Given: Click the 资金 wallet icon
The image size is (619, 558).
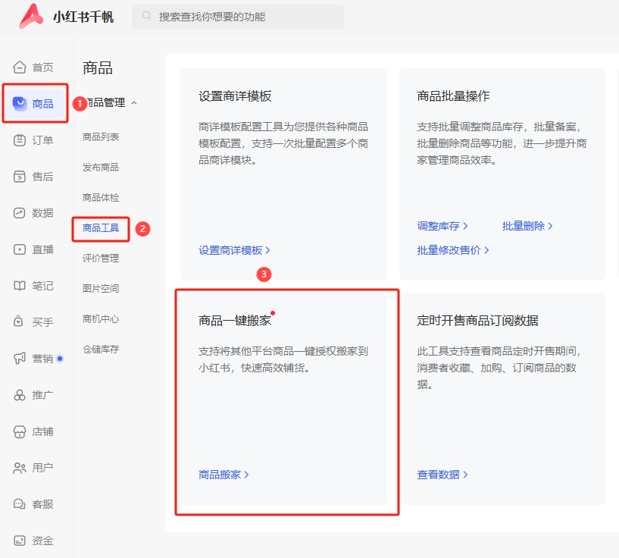Looking at the screenshot, I should (x=20, y=541).
